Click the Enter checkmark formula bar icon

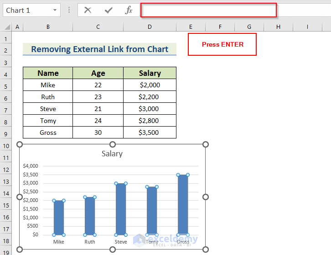(109, 10)
